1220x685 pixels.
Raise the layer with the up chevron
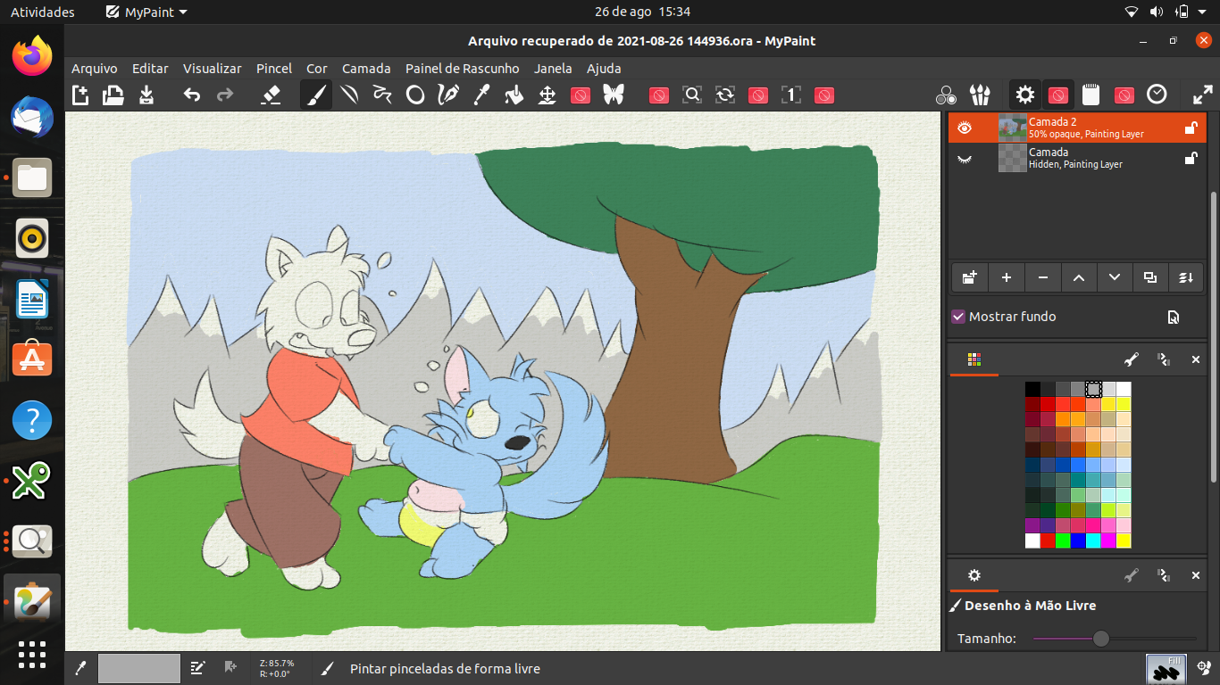point(1079,277)
